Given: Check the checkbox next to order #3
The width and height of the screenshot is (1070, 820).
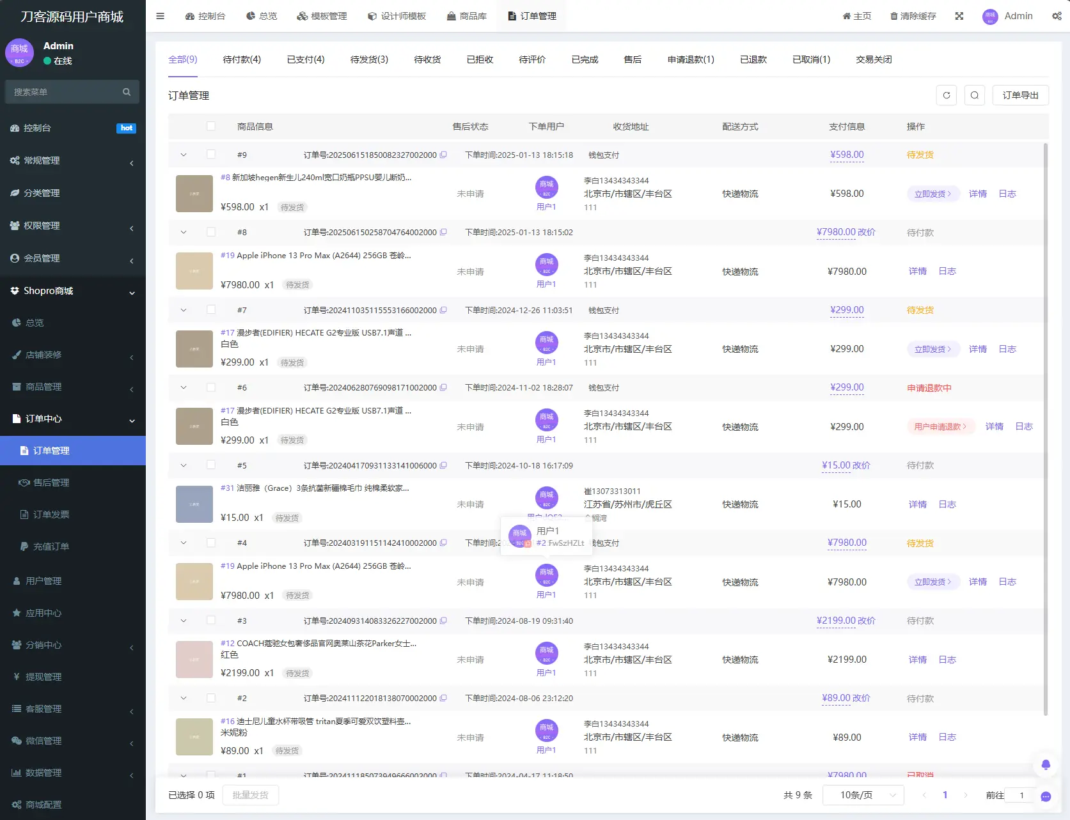Looking at the screenshot, I should [x=212, y=620].
